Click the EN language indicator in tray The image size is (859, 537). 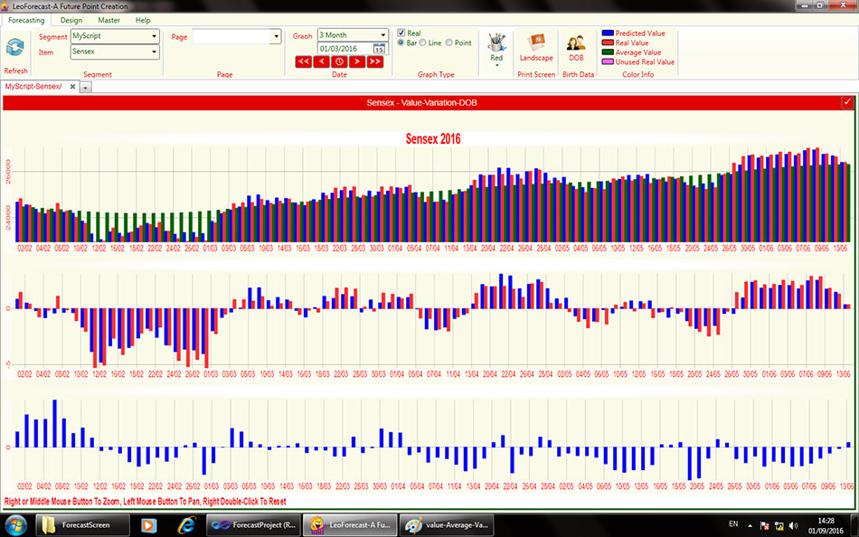tap(733, 523)
